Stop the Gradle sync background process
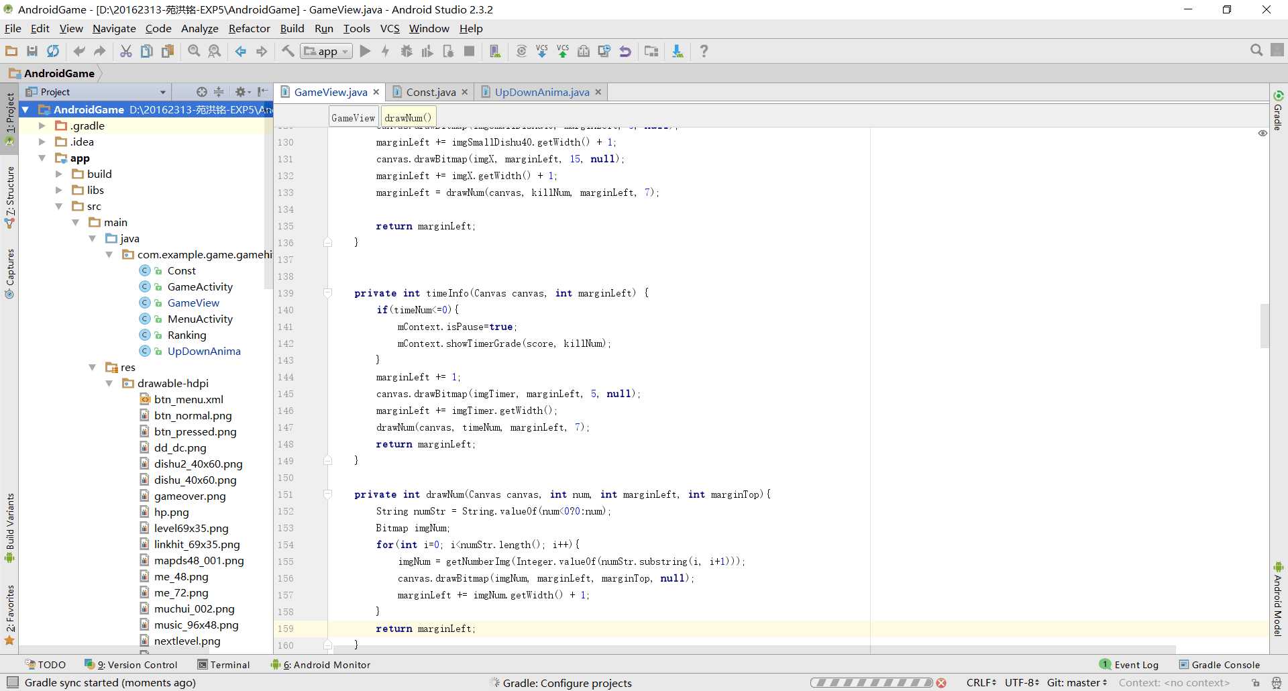The image size is (1288, 691). coord(941,683)
